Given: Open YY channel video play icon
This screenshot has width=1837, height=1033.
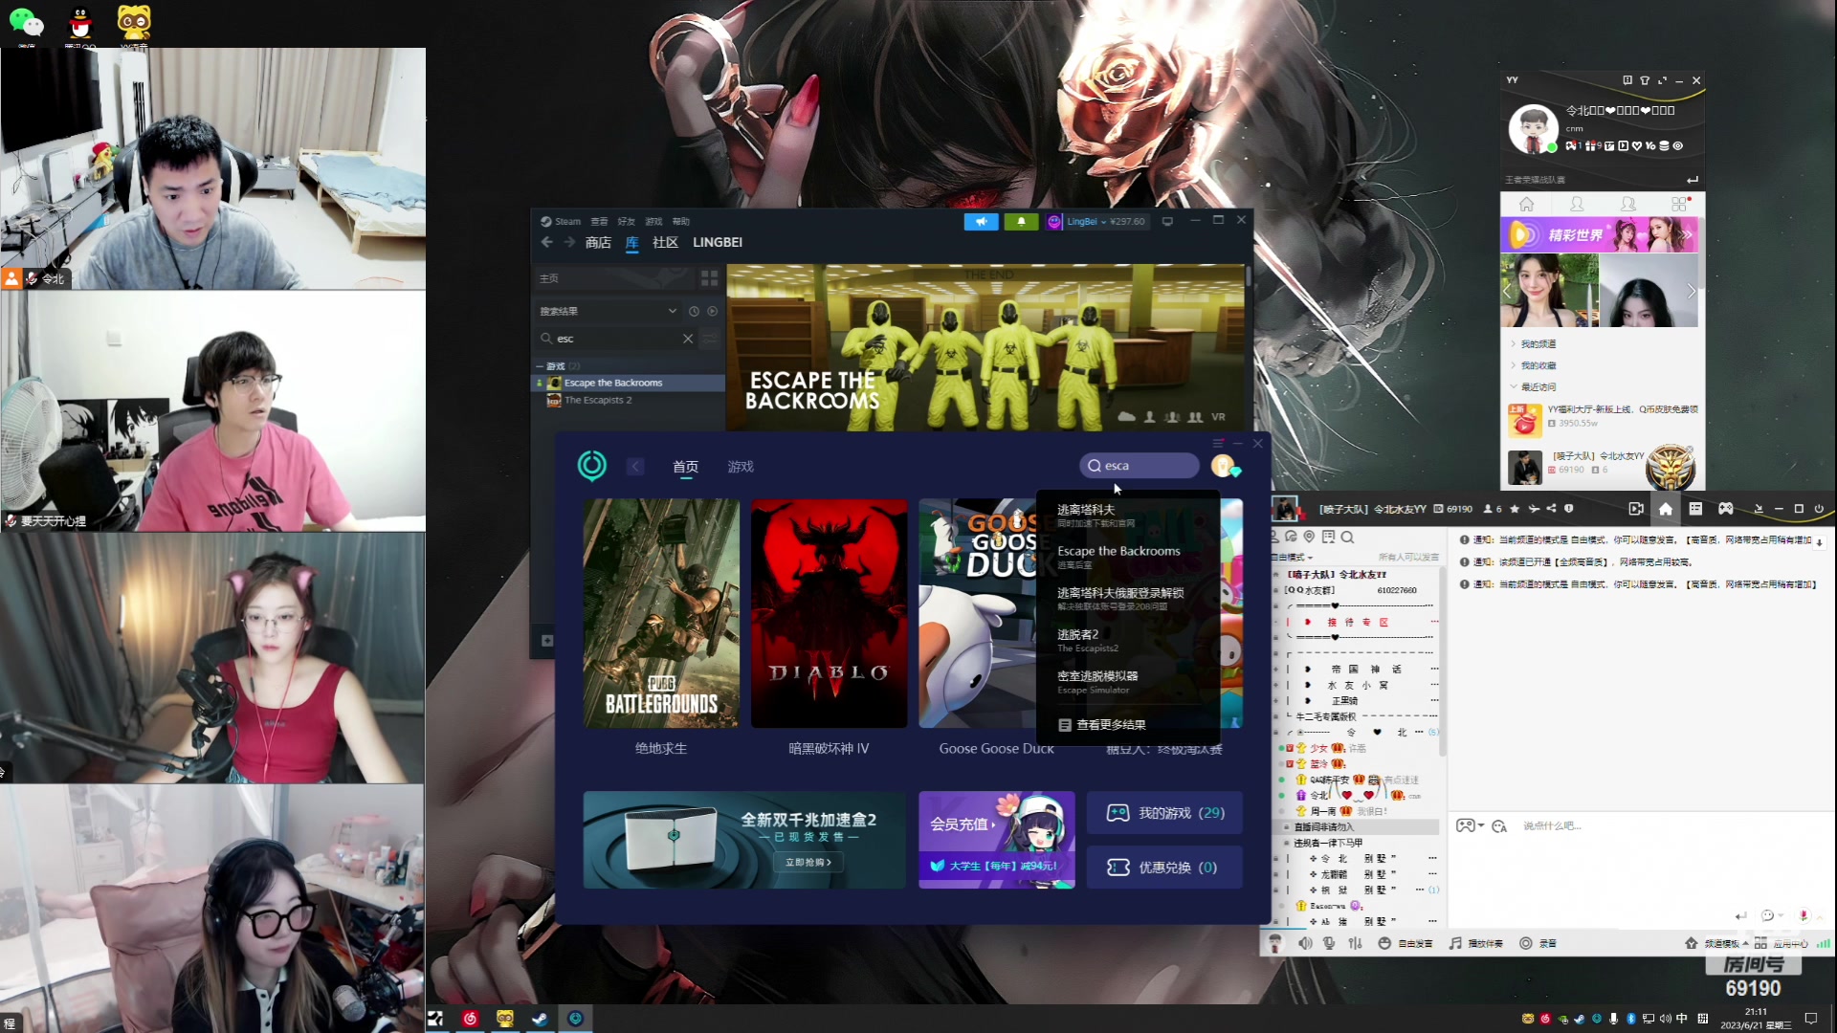Looking at the screenshot, I should pyautogui.click(x=1635, y=509).
